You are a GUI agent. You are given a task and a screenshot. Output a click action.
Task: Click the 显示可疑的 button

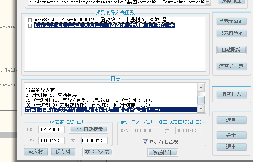tap(231, 33)
